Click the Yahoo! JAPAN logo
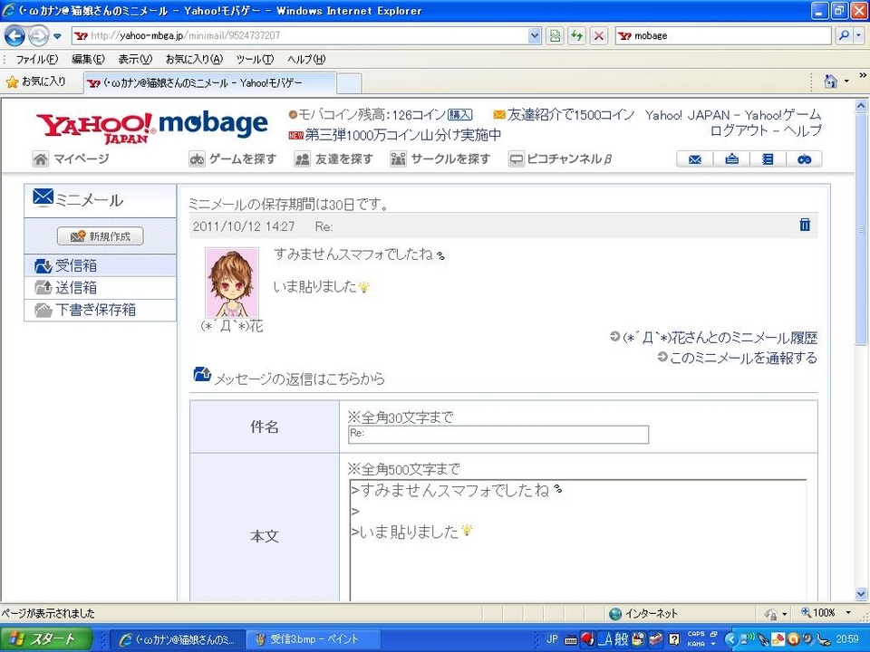Image resolution: width=870 pixels, height=652 pixels. click(x=95, y=128)
